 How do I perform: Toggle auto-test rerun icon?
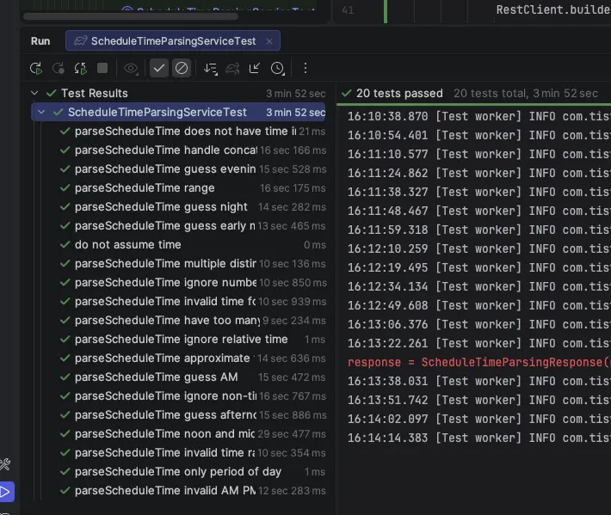pos(80,69)
